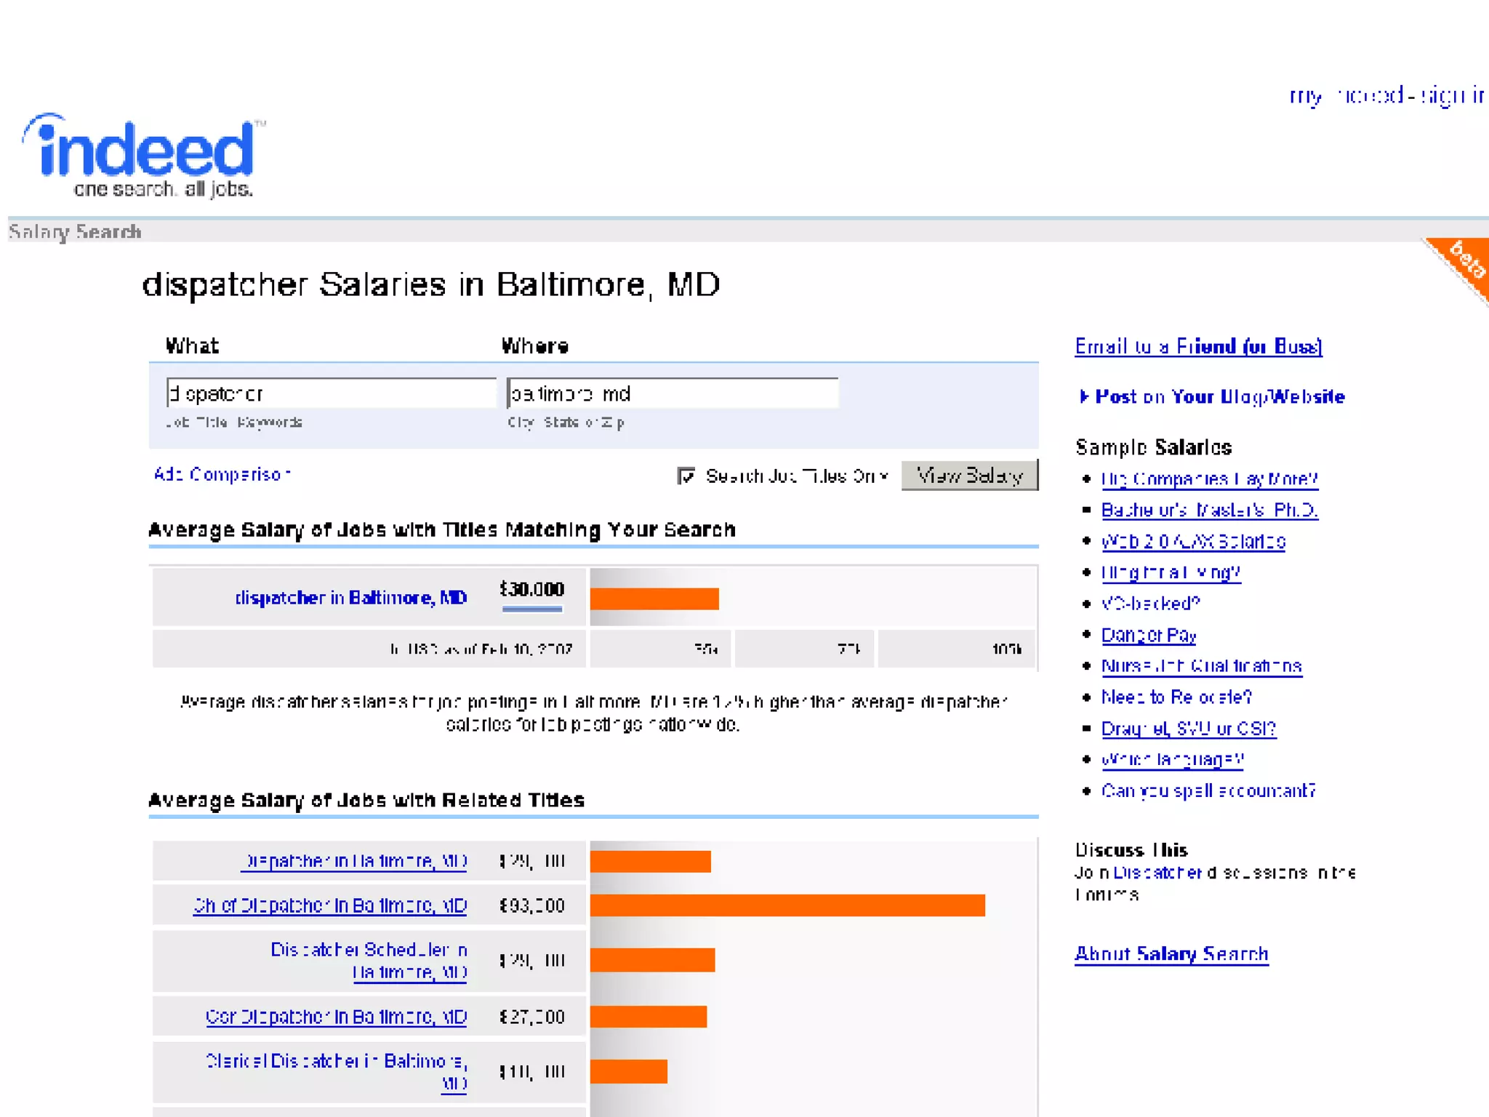Open Clerical Dispatcher in Baltimore link

pos(336,1061)
